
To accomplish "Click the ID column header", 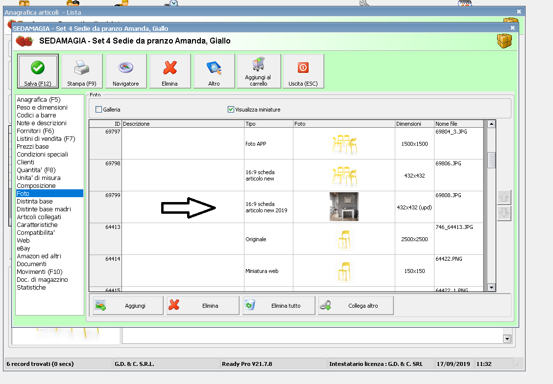I will pos(105,124).
